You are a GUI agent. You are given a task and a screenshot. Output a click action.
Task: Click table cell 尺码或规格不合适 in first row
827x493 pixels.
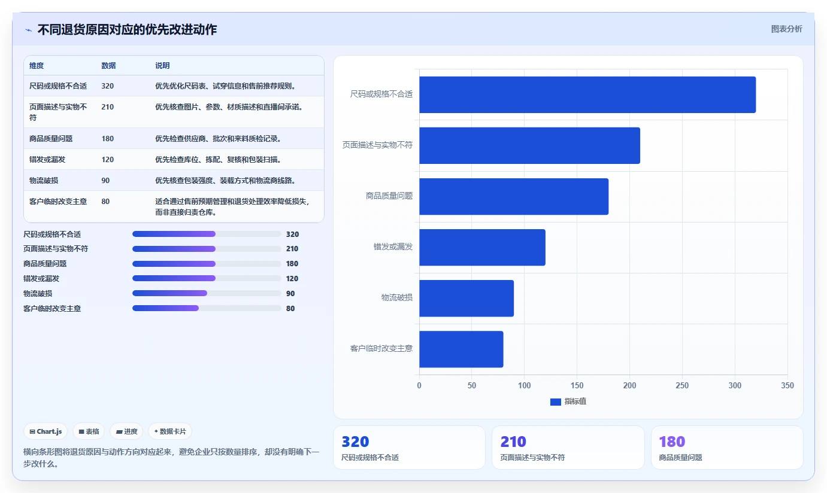click(58, 86)
